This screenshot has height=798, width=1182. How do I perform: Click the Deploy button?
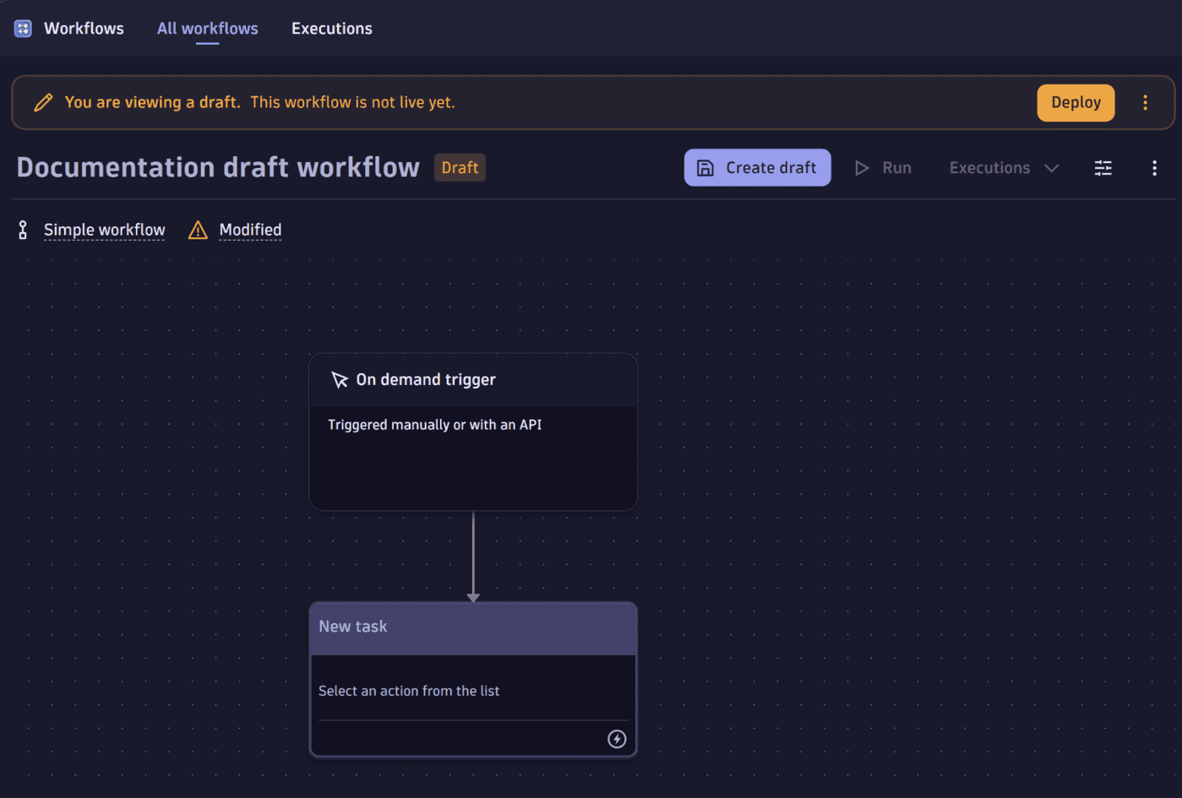coord(1075,102)
